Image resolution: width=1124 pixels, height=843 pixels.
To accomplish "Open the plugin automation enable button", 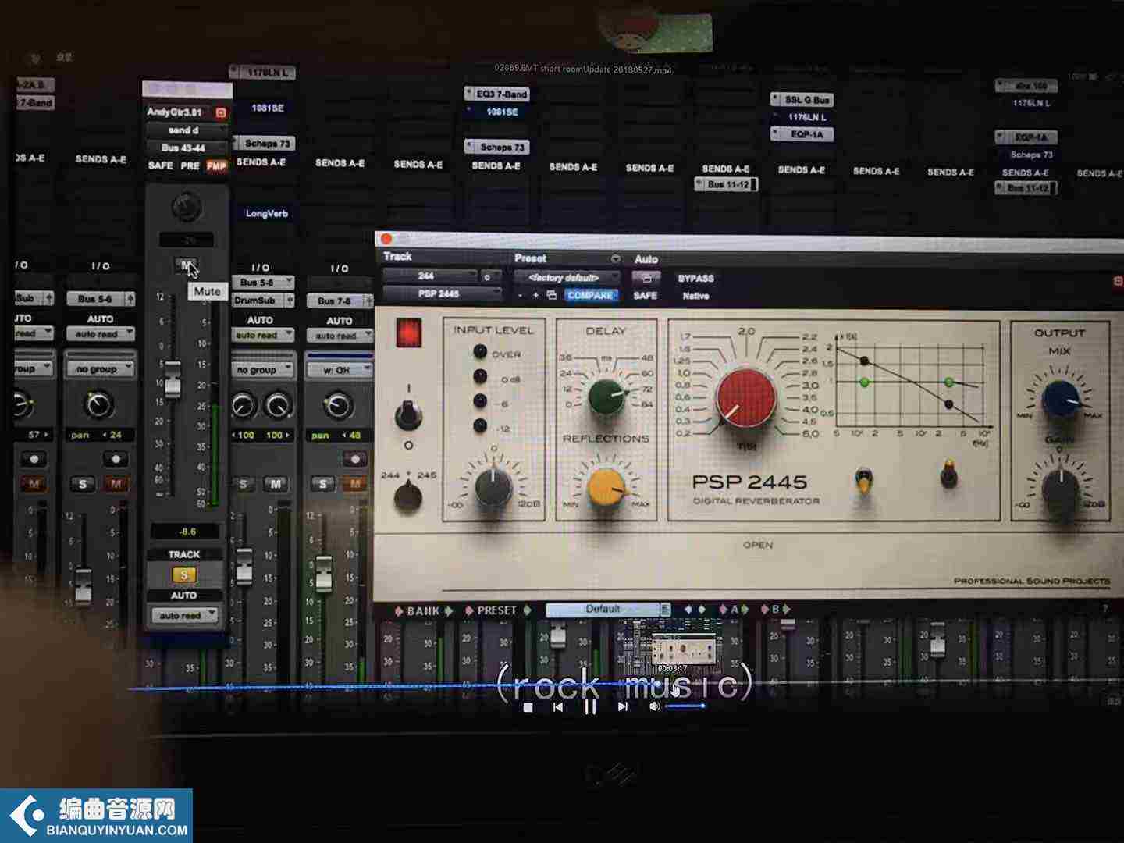I will tap(646, 278).
